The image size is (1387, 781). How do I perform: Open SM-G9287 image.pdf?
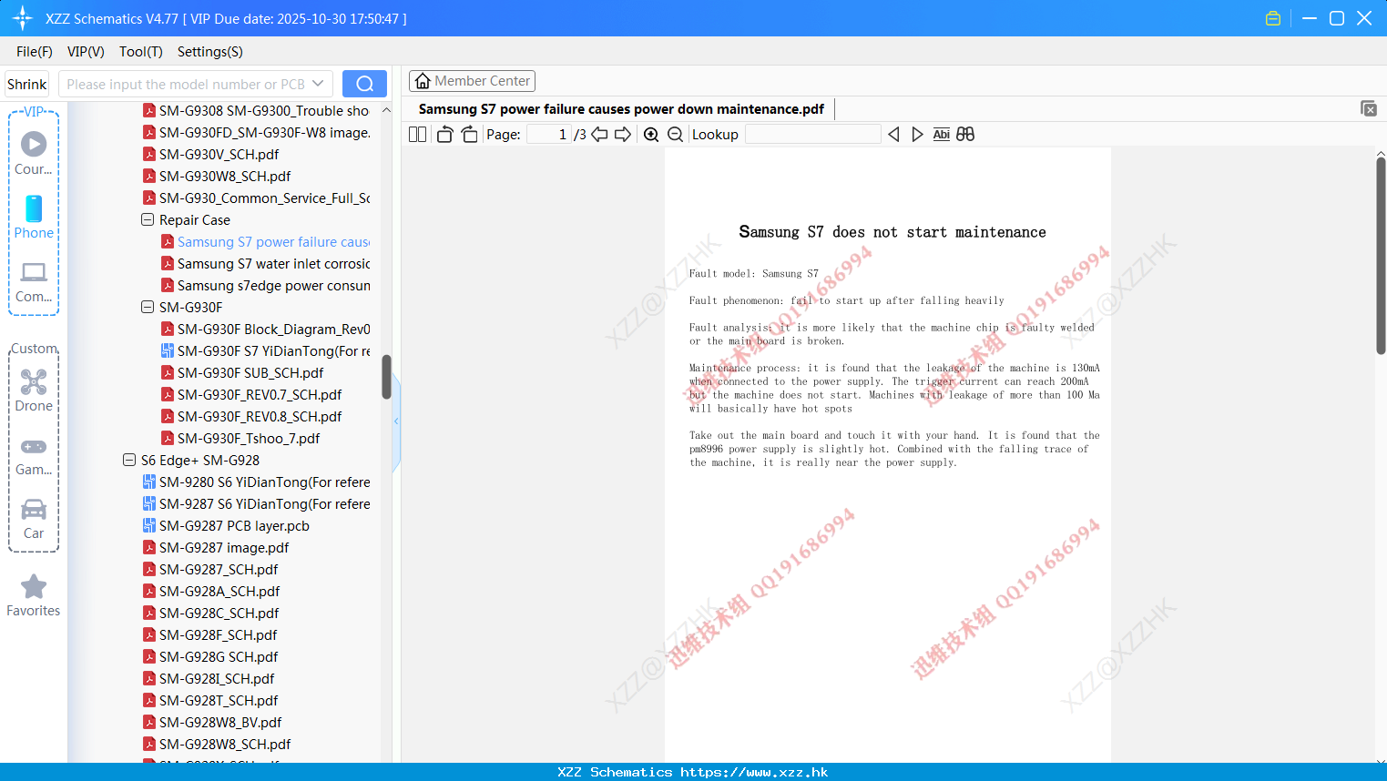(216, 547)
